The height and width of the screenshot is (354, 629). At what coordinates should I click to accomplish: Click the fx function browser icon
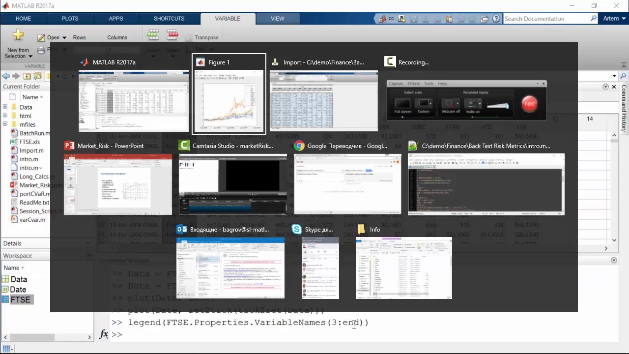pos(104,334)
